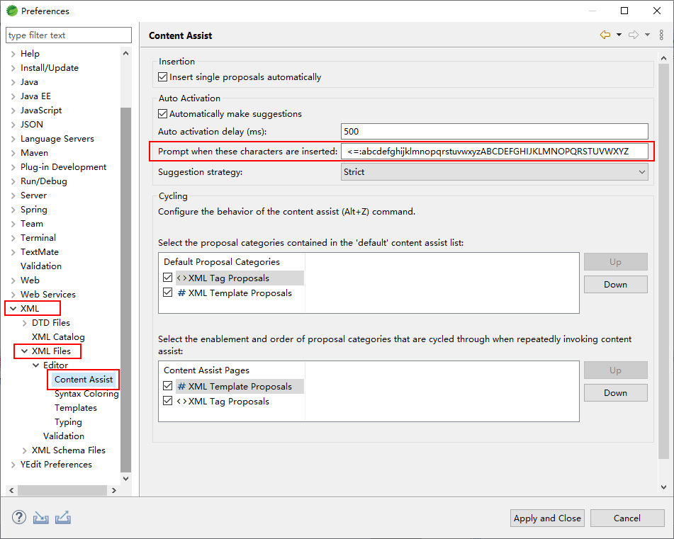Expand the JSON tree node

pos(13,125)
